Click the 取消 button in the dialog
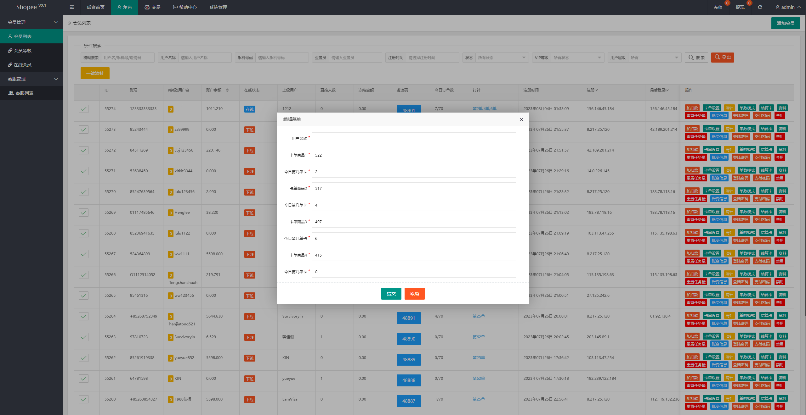806x415 pixels. (x=414, y=294)
